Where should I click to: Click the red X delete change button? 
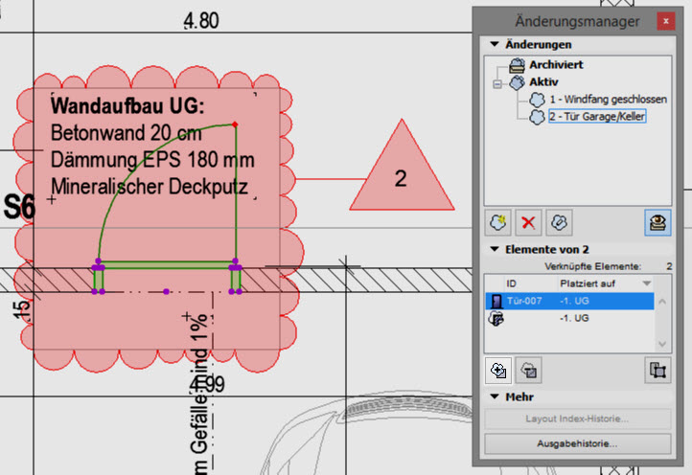tap(528, 222)
